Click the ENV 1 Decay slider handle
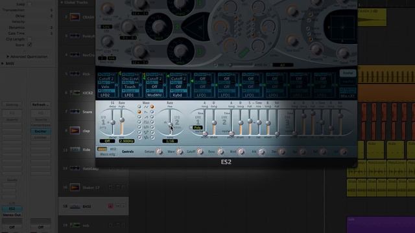This screenshot has width=415, height=233. click(214, 123)
